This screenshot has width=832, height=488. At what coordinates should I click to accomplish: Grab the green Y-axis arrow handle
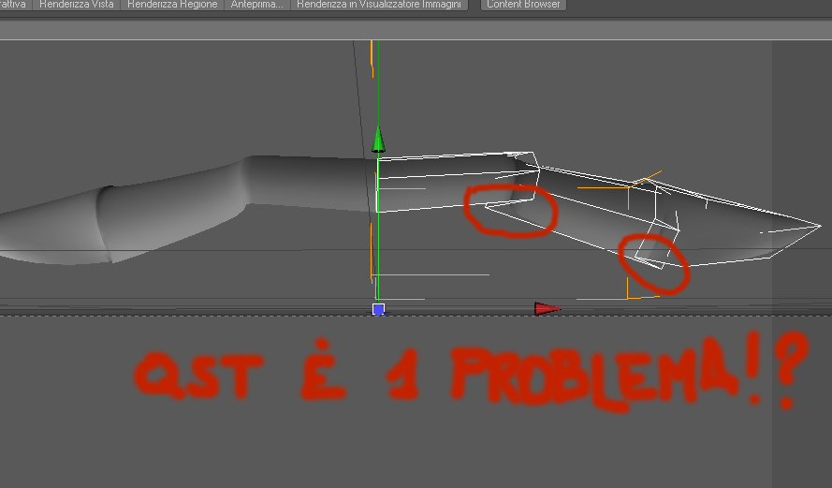(378, 140)
